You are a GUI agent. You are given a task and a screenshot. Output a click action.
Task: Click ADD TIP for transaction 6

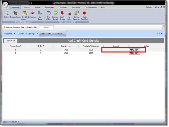134,53
